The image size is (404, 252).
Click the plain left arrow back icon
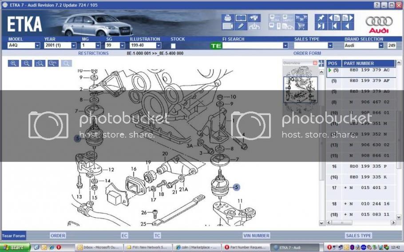348,26
